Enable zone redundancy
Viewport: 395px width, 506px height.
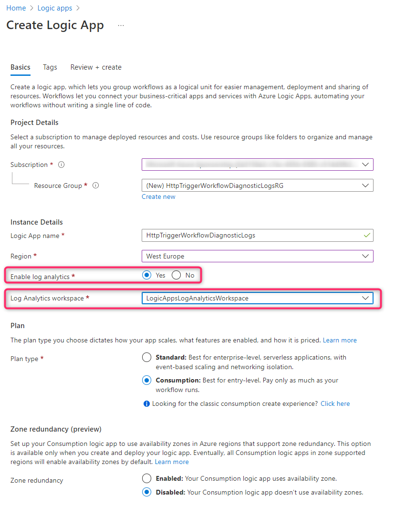(146, 478)
